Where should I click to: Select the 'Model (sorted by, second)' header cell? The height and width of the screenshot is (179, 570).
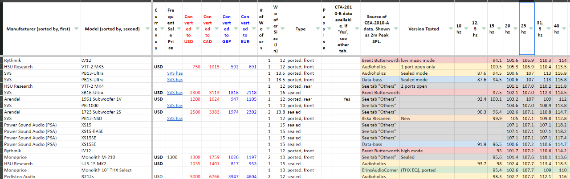117,29
